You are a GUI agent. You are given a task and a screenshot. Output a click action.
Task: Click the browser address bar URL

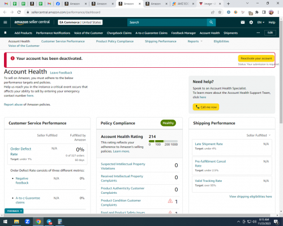point(66,12)
